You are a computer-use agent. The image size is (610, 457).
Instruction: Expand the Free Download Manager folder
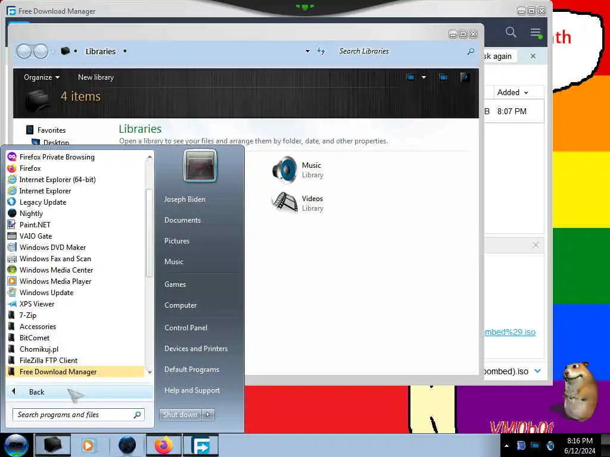[x=76, y=371]
